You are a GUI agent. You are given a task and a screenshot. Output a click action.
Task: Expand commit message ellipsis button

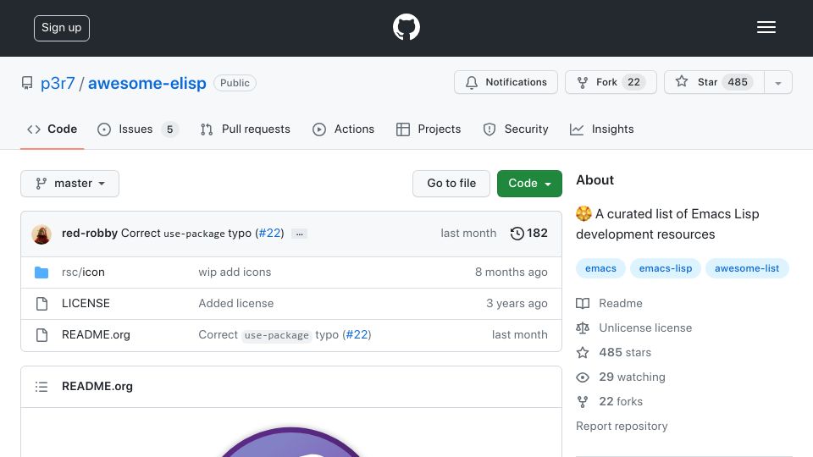[x=299, y=234]
